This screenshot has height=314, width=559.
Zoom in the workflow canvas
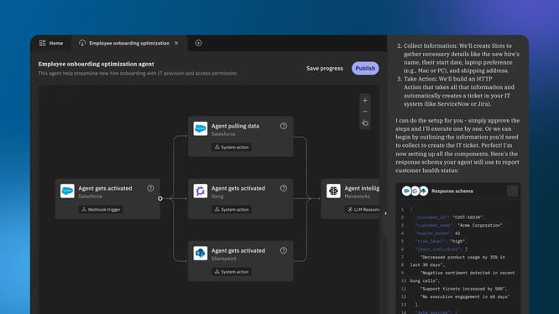[365, 101]
